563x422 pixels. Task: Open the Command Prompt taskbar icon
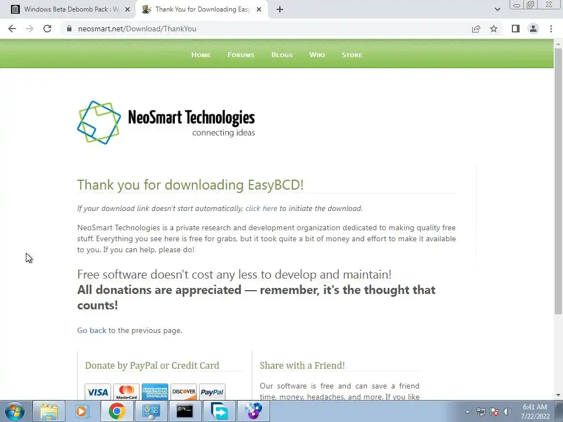tap(185, 411)
